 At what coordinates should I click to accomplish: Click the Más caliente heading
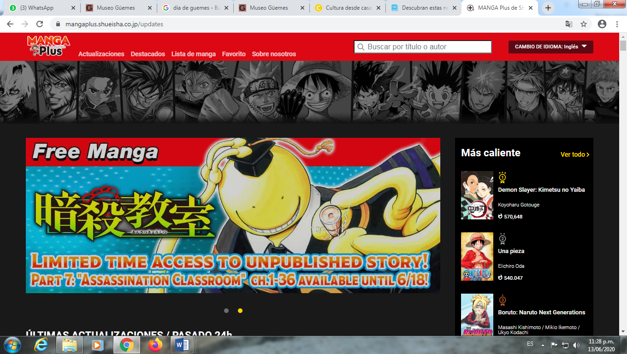click(491, 153)
